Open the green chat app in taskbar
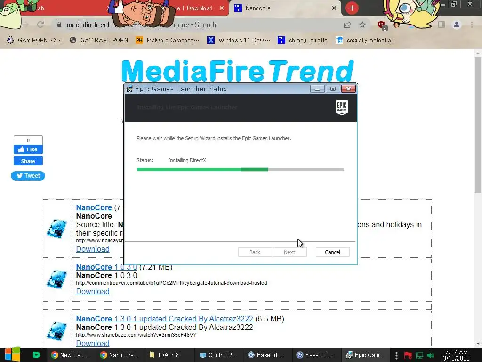This screenshot has width=482, height=362. pyautogui.click(x=36, y=355)
